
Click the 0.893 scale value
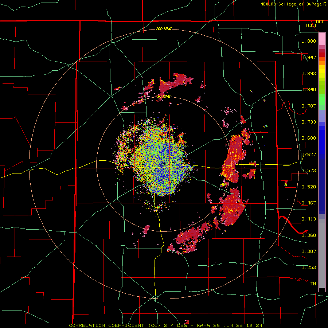pyautogui.click(x=309, y=73)
